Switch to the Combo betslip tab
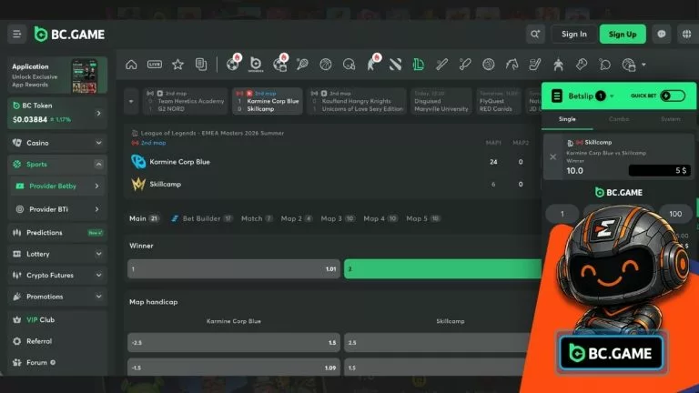This screenshot has width=699, height=393. (619, 119)
